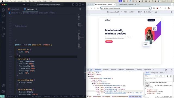
Task: Switch to the Network tab in DevTools
Action: (x=121, y=70)
